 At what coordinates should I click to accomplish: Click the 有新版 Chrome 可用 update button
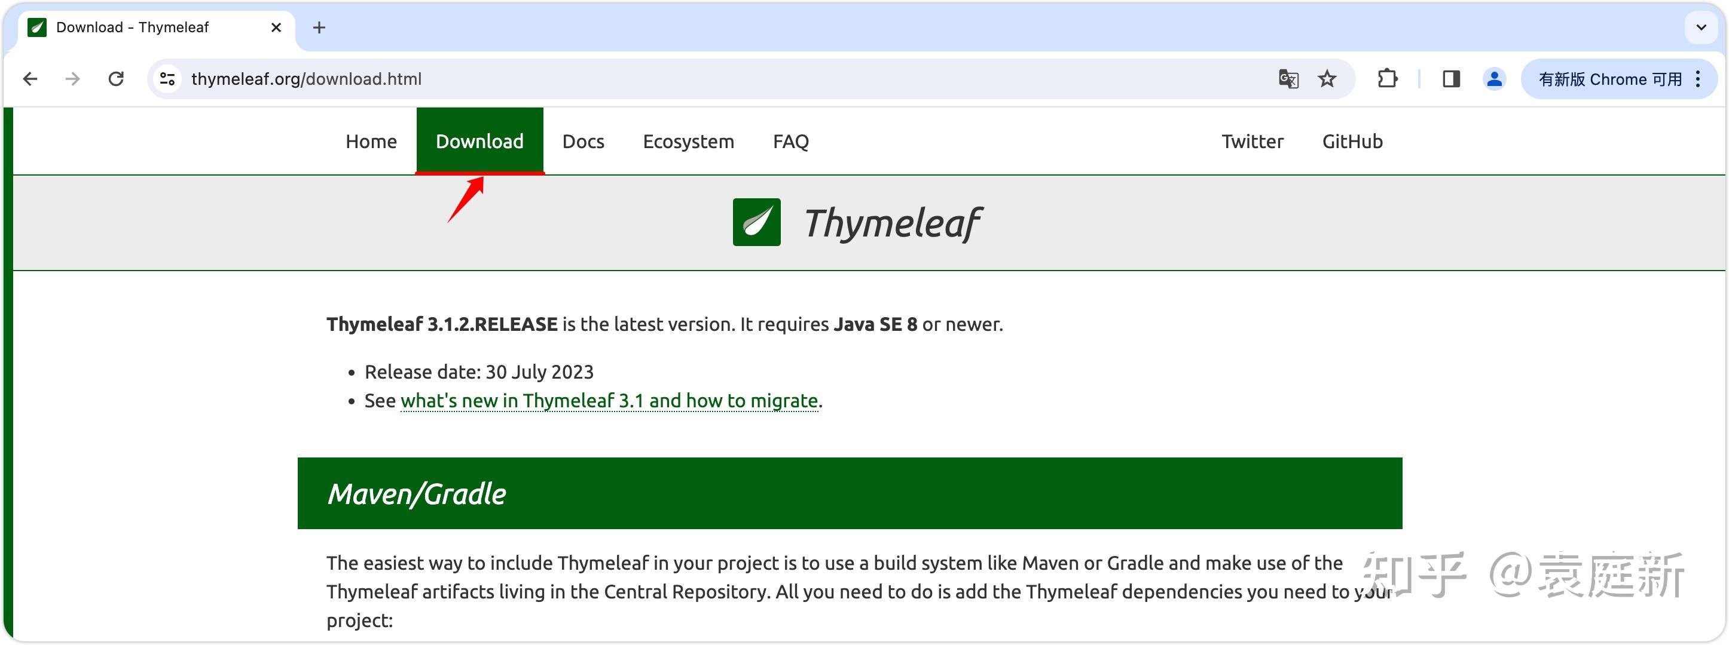[1609, 78]
